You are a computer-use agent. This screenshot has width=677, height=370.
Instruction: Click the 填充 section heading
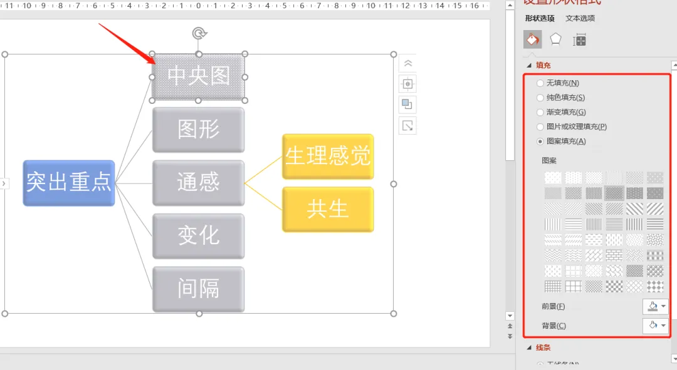click(x=543, y=65)
